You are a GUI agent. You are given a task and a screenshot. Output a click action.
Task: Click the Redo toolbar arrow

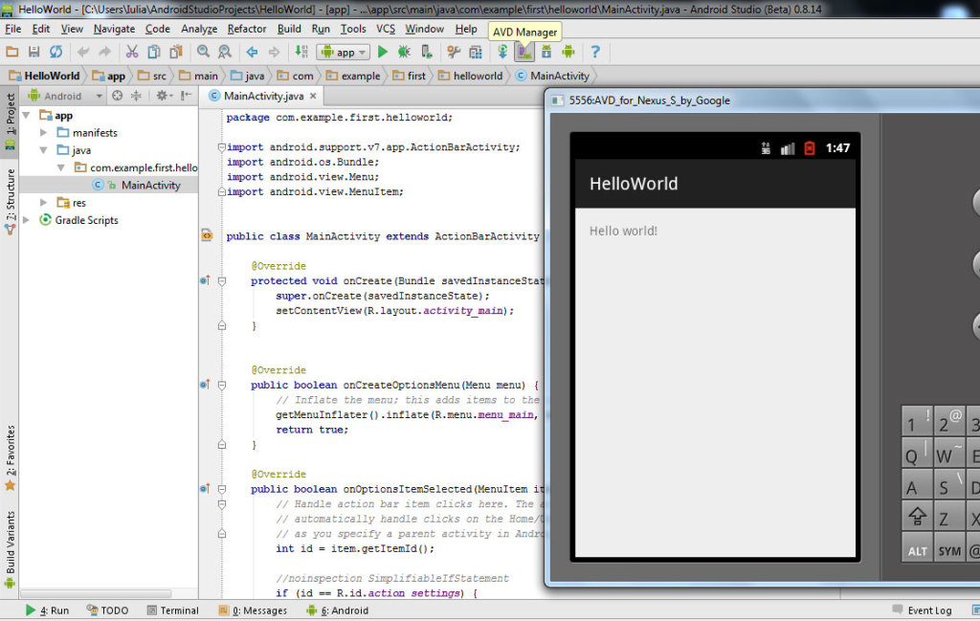[x=104, y=53]
